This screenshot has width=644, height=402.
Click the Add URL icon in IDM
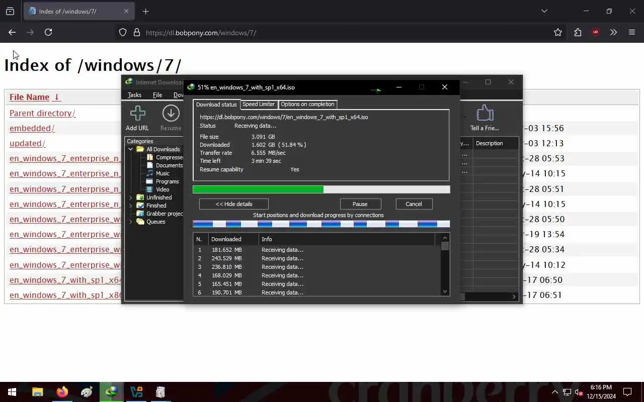[137, 113]
